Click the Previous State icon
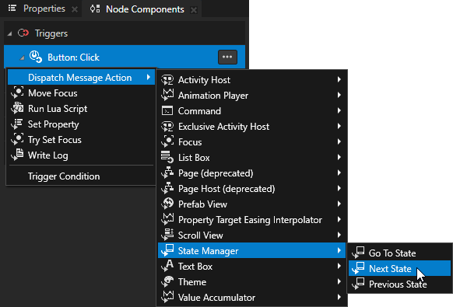 (358, 284)
